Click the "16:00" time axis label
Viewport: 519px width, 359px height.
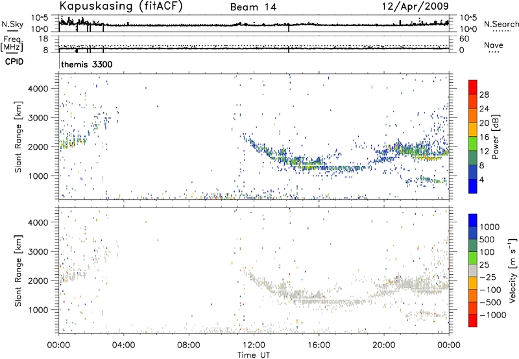point(319,345)
